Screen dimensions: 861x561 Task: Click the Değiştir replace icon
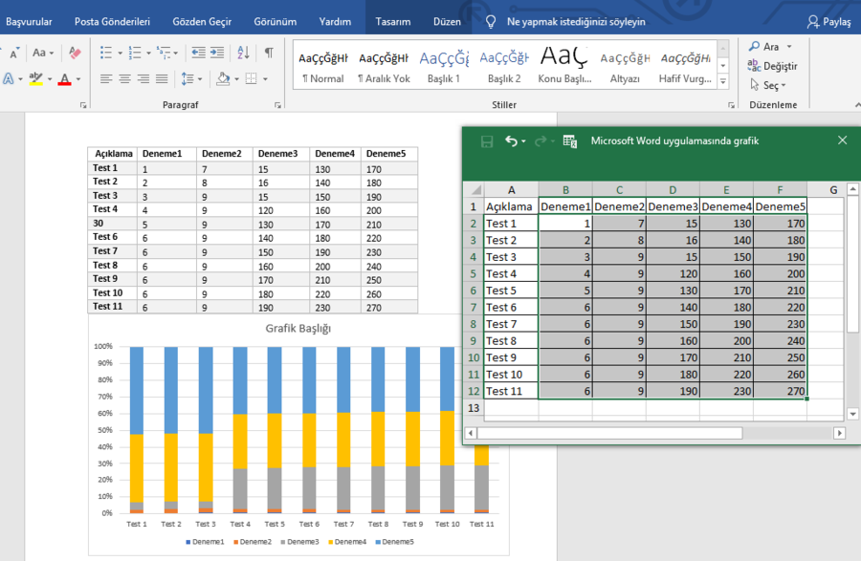pos(754,66)
